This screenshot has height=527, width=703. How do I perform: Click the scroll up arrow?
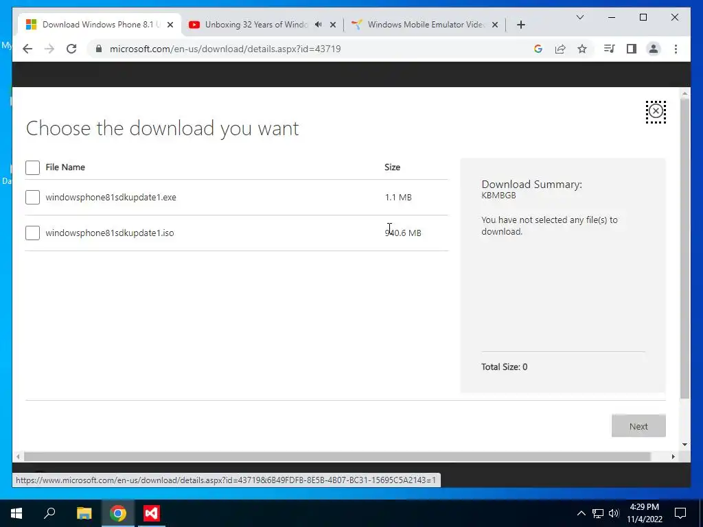pos(684,93)
